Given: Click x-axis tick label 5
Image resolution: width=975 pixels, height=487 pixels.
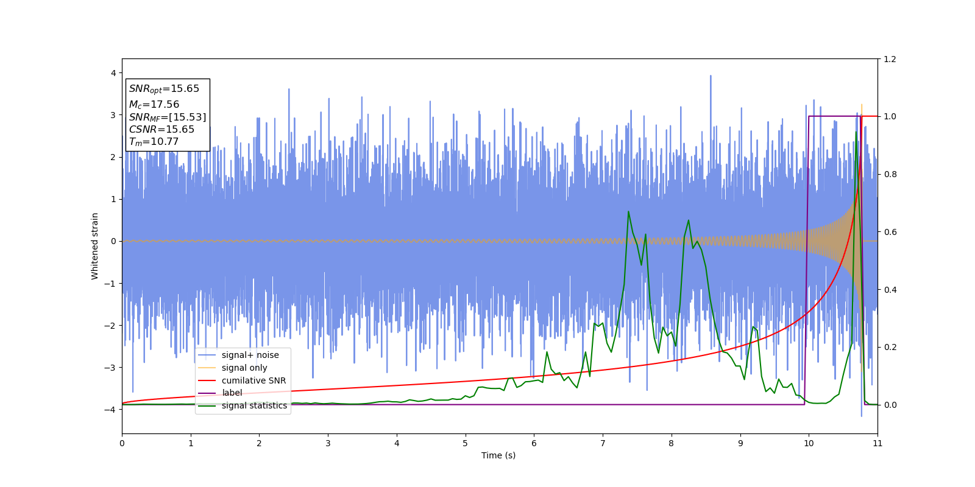Looking at the screenshot, I should 466,443.
